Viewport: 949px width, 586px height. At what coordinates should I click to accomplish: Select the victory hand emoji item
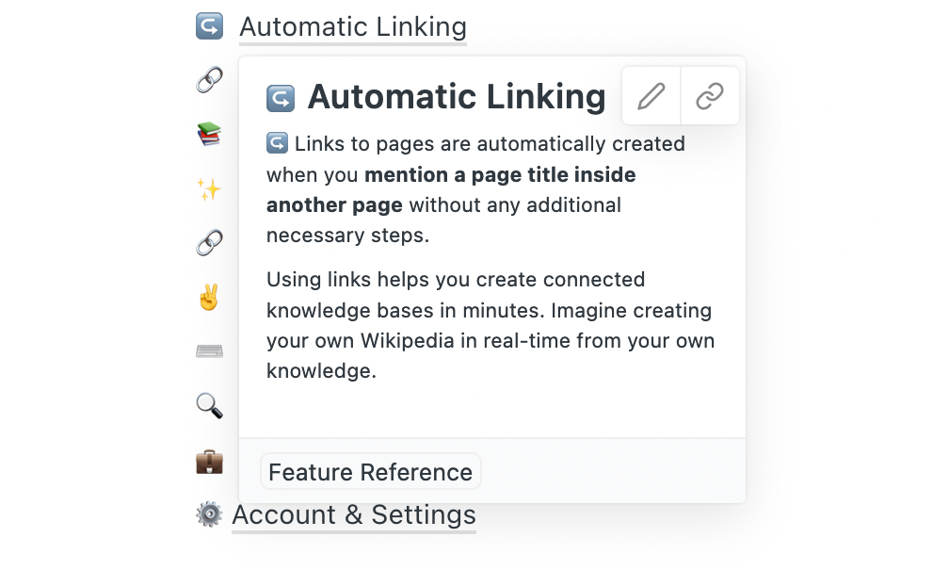click(x=209, y=298)
